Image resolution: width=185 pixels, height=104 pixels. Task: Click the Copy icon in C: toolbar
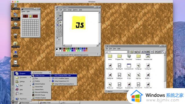tap(145, 52)
